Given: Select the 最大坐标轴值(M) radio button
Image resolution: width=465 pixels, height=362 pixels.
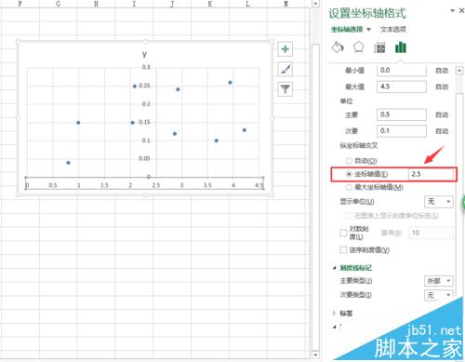Looking at the screenshot, I should [x=349, y=187].
